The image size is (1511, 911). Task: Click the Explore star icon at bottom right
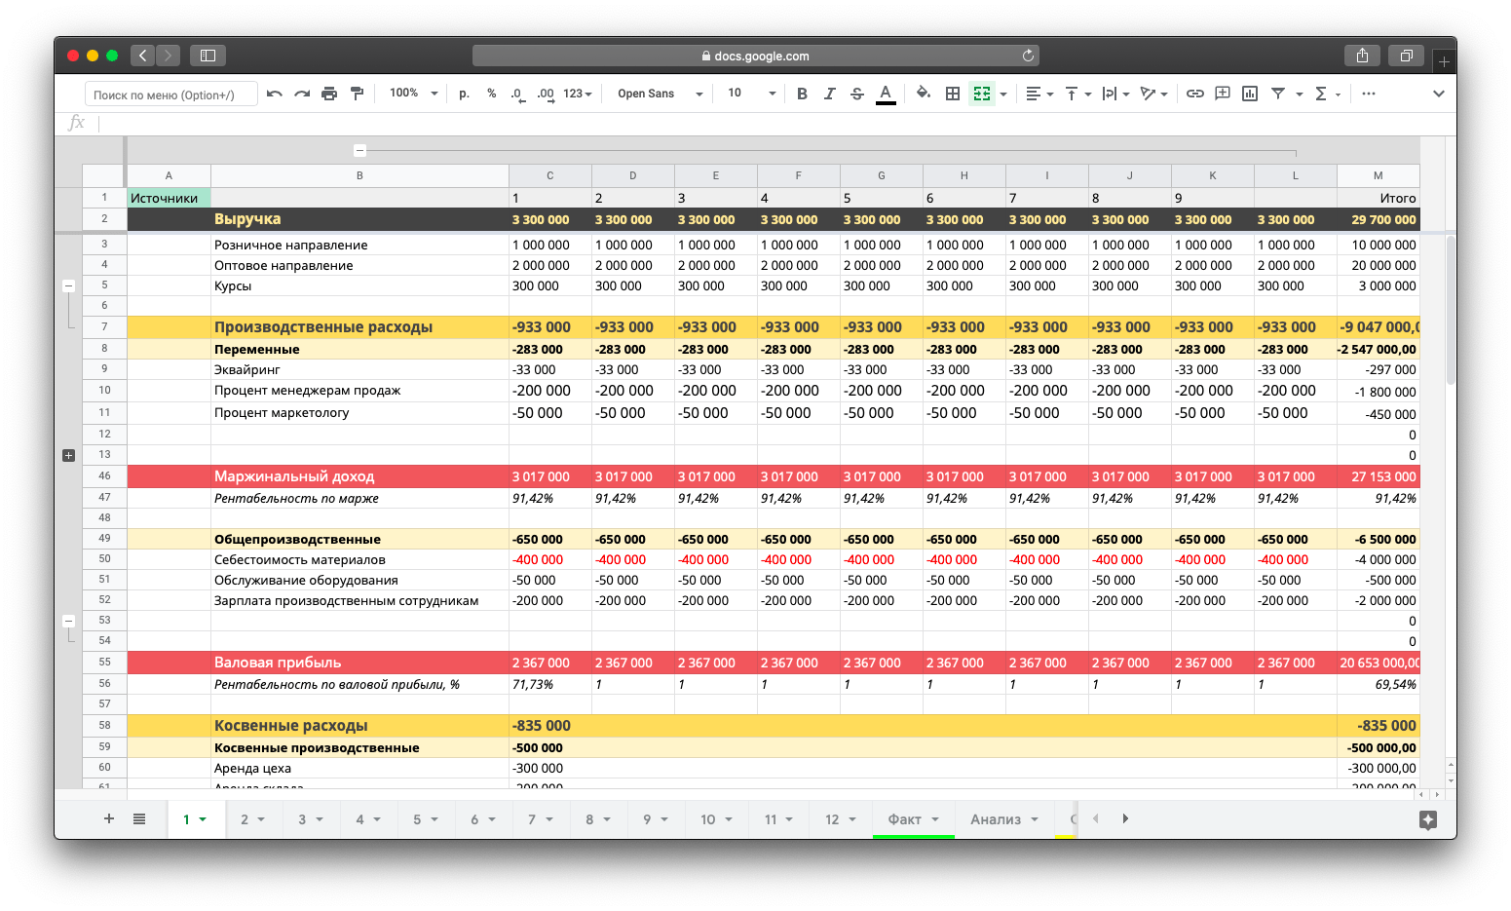pyautogui.click(x=1428, y=819)
